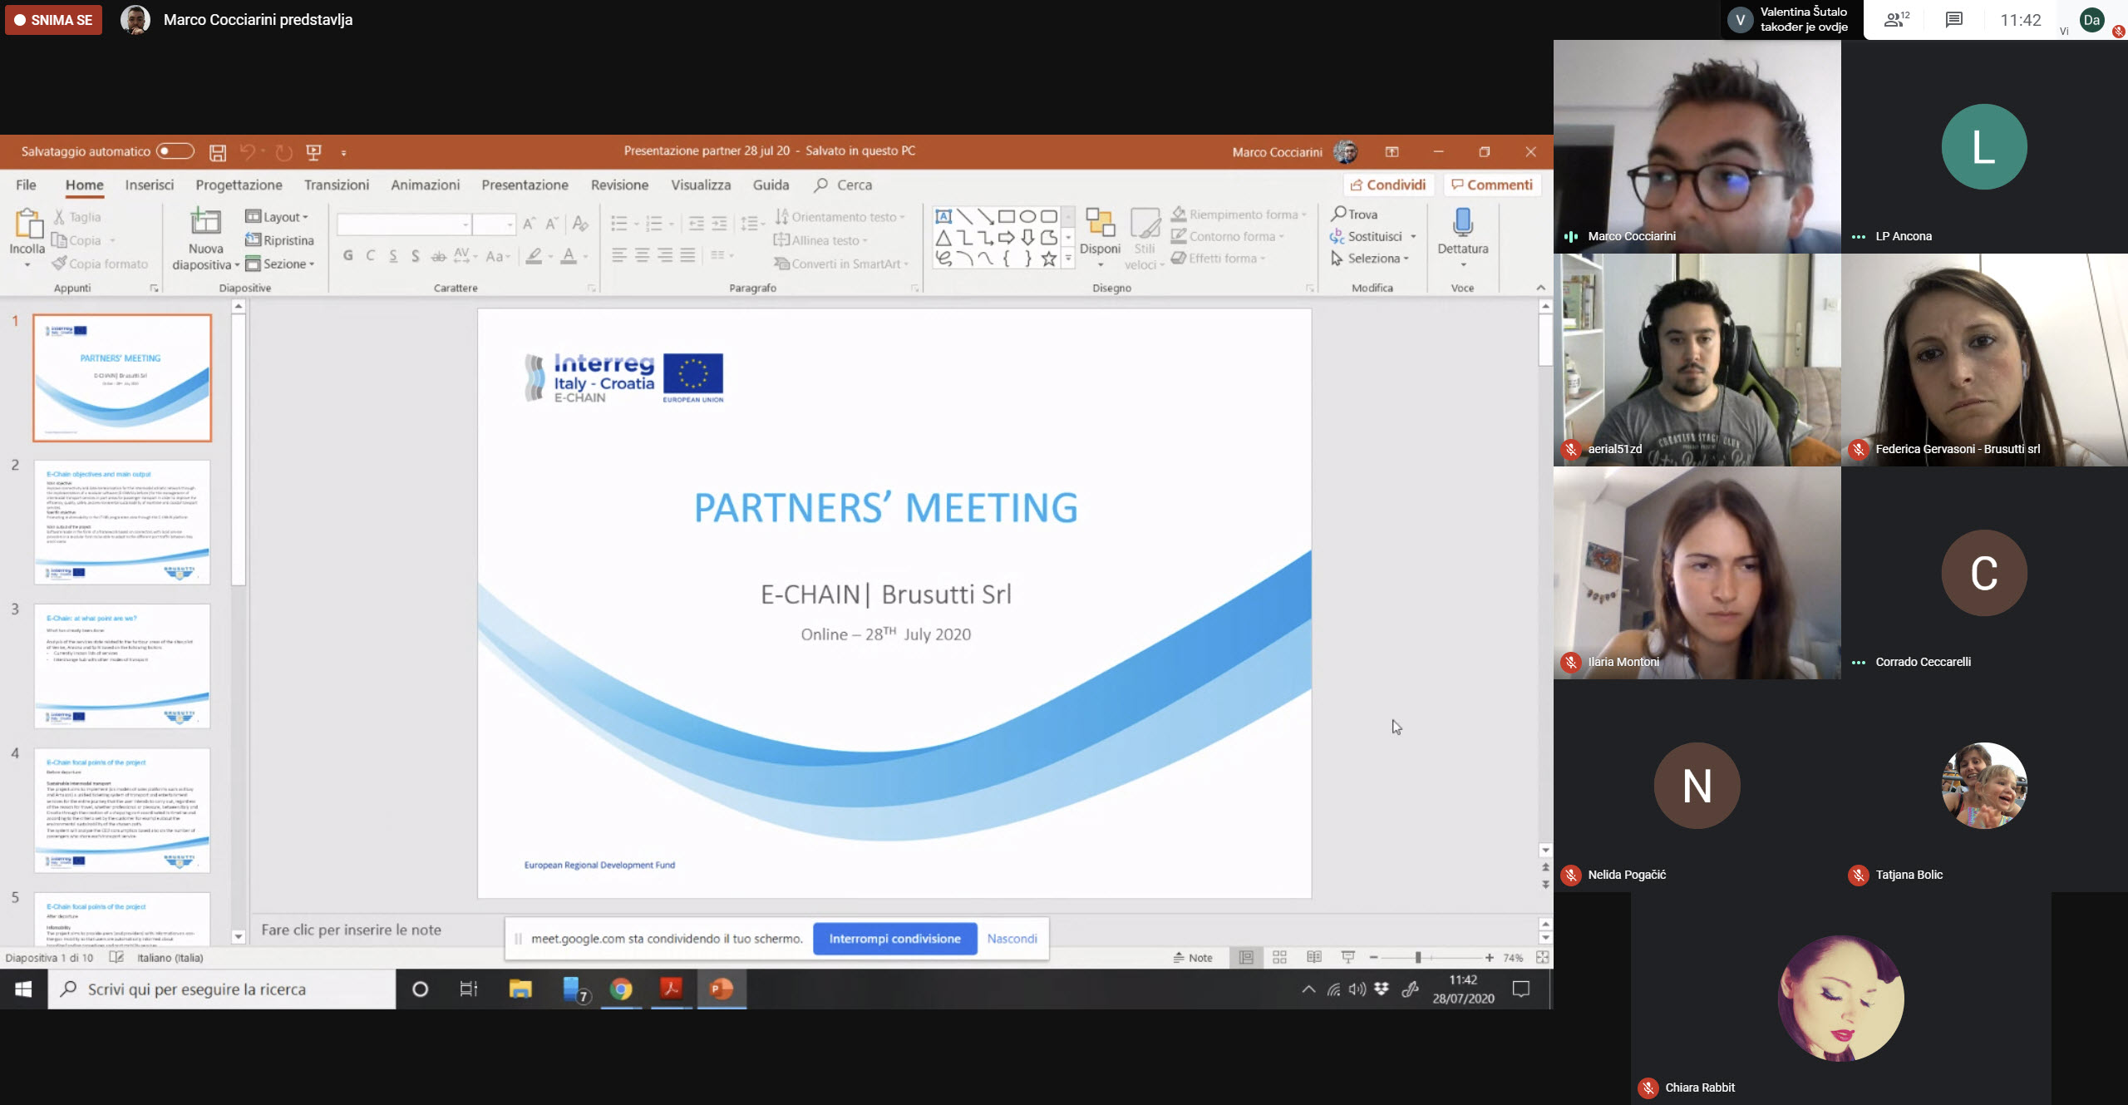Click the notes field Fare clic per inserire
Image resolution: width=2128 pixels, height=1105 pixels.
351,930
